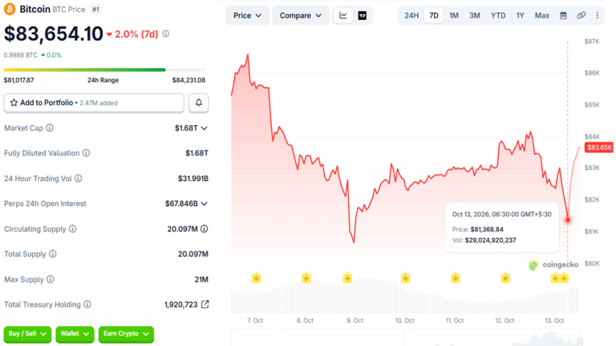Switch to line chart view icon
616x346 pixels.
click(343, 16)
